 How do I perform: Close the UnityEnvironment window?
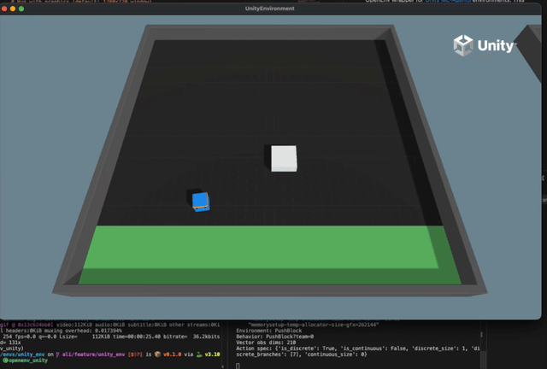[4, 9]
